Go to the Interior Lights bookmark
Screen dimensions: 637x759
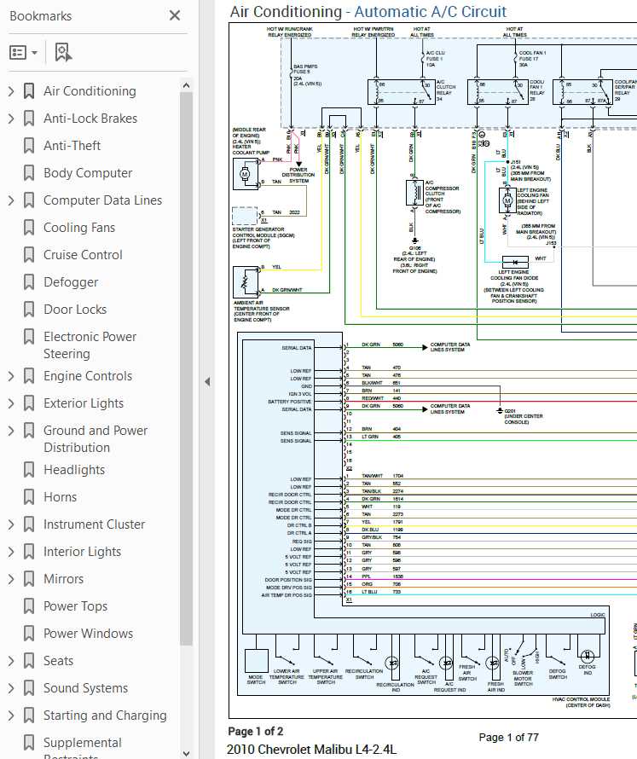point(82,551)
